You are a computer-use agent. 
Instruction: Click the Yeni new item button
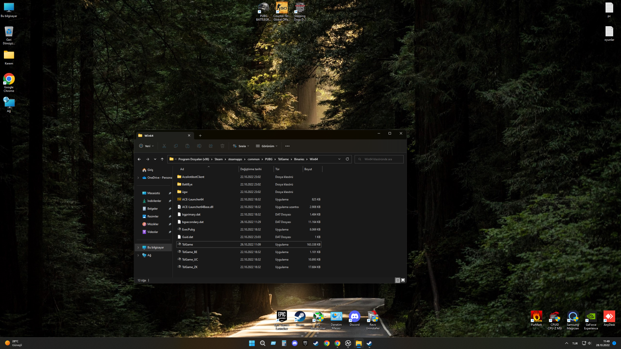tap(147, 146)
